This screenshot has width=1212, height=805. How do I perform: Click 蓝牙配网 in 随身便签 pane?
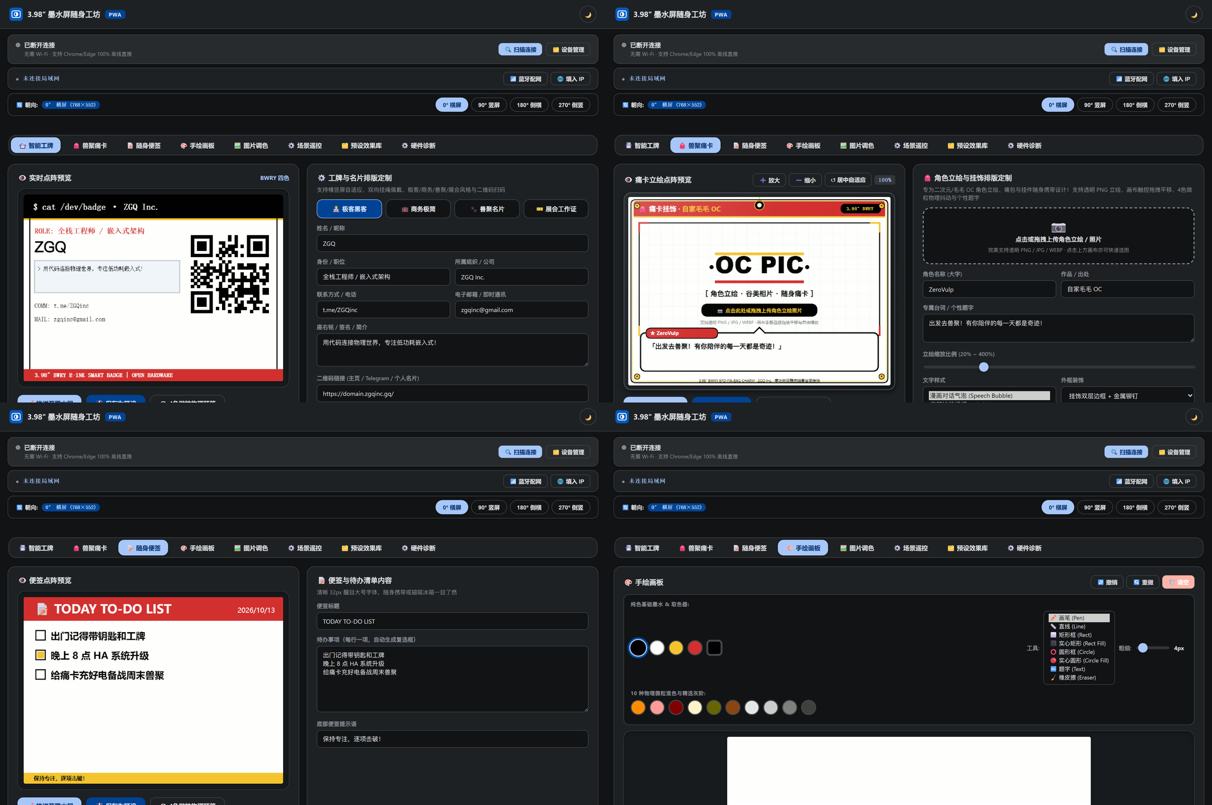525,482
